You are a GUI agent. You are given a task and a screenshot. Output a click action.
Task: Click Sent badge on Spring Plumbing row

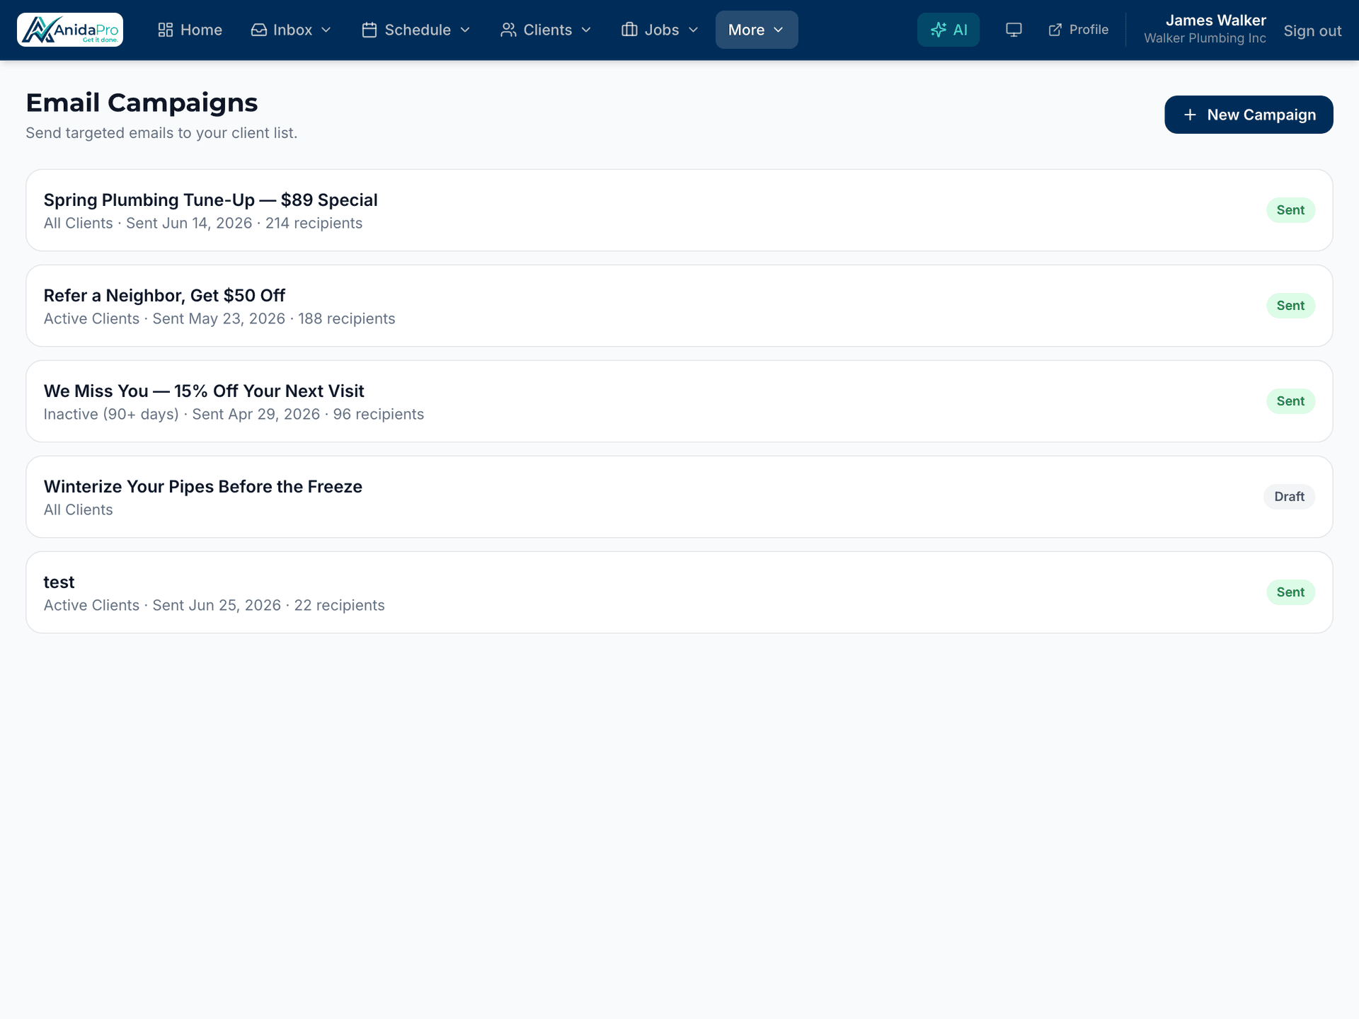click(x=1290, y=210)
